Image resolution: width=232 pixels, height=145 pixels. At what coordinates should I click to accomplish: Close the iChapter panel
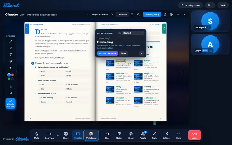coord(184,15)
